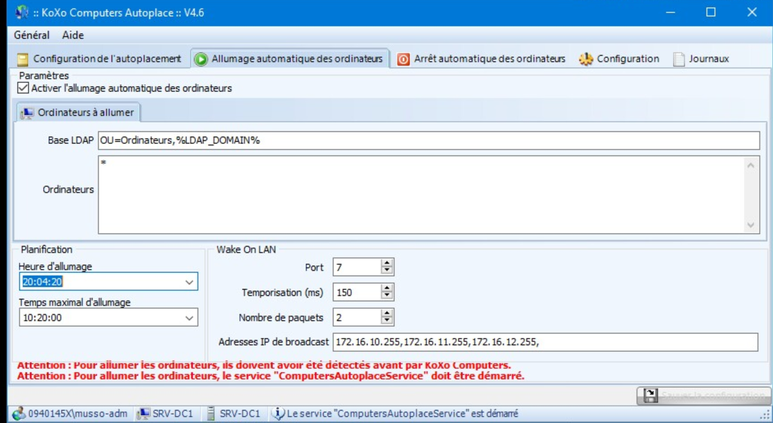Viewport: 773px width, 423px height.
Task: Click the Sauver la configuration button
Action: coord(704,396)
